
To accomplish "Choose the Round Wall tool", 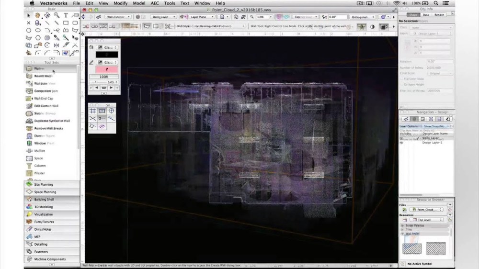I will point(42,76).
